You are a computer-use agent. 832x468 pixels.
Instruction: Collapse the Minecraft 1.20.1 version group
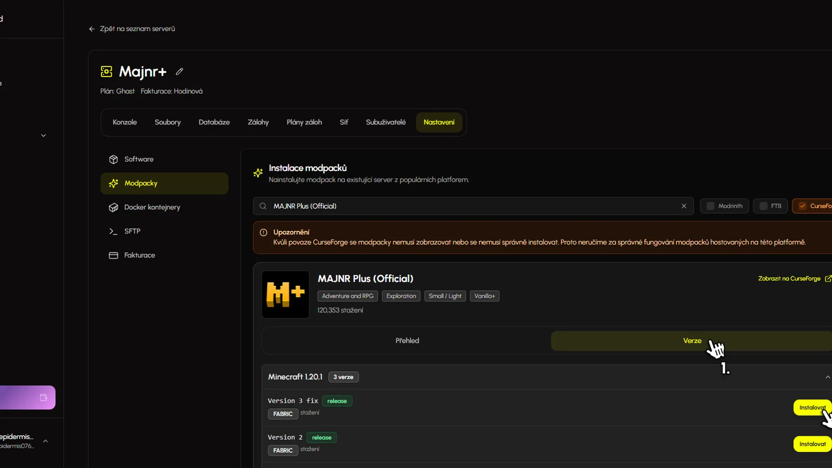827,376
